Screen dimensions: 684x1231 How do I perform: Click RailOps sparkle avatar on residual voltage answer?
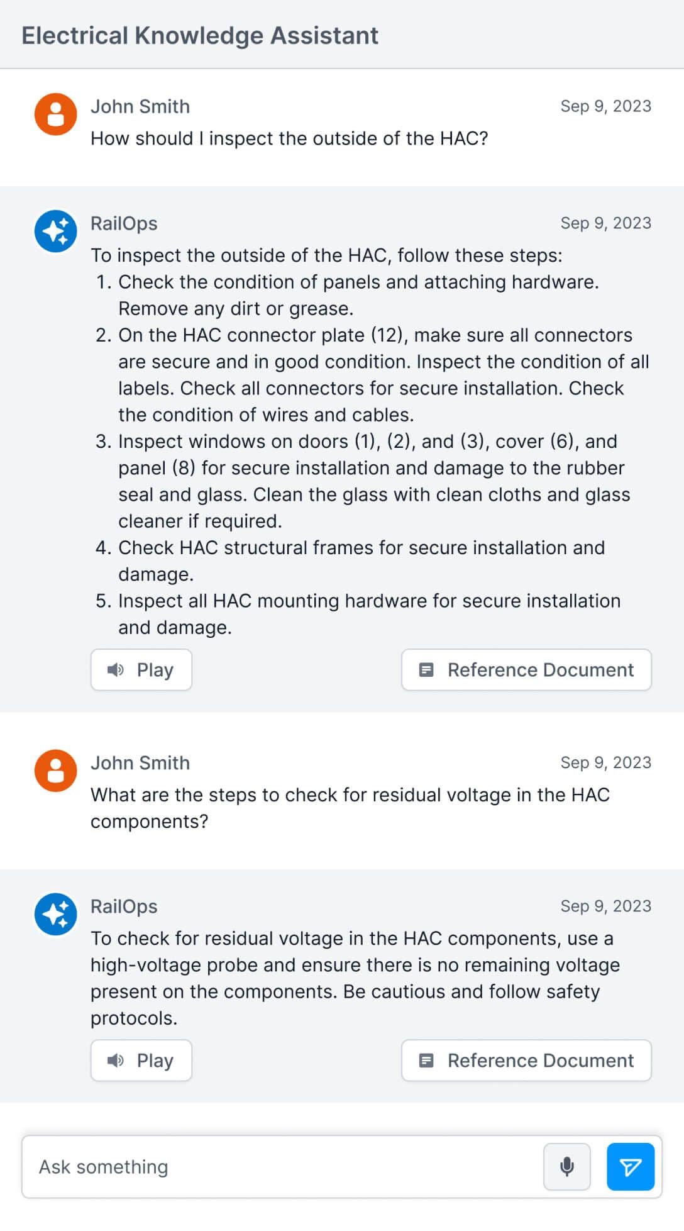coord(55,914)
